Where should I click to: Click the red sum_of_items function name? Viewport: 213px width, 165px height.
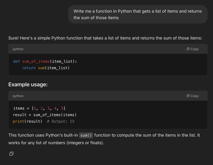coord(36,61)
